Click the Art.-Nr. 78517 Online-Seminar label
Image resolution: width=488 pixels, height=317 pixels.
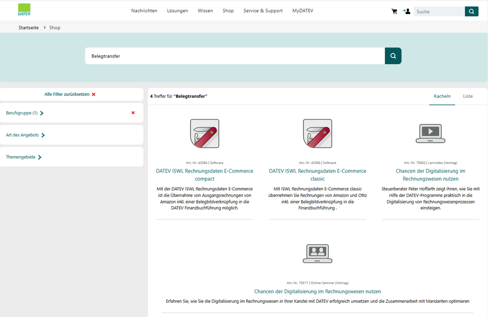(x=317, y=283)
